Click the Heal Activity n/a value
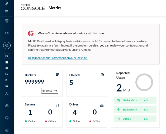Viewport: 166px width, 134px height. pos(146,100)
